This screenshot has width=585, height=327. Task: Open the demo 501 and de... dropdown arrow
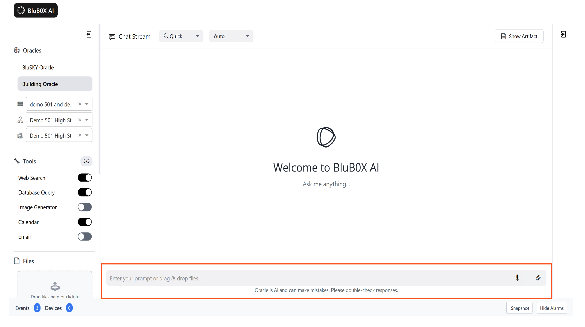tap(87, 104)
